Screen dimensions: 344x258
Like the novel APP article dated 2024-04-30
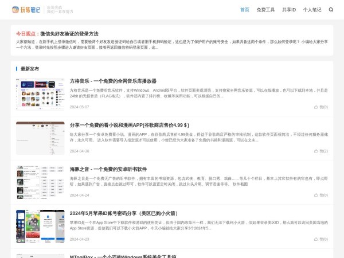pos(321,151)
